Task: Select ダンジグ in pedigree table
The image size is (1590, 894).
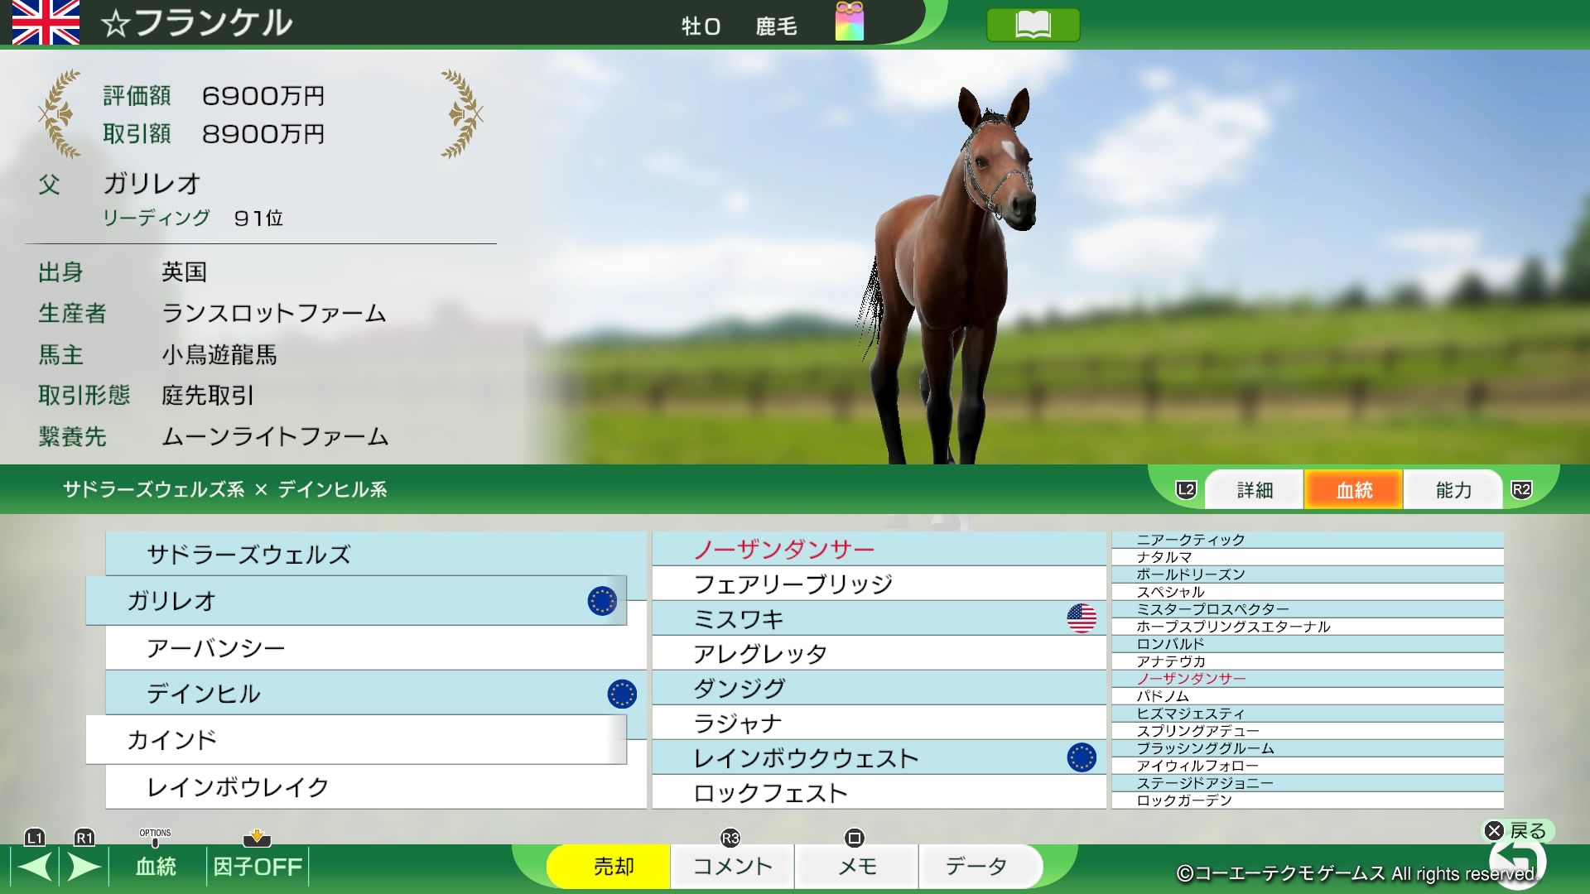Action: coord(879,688)
